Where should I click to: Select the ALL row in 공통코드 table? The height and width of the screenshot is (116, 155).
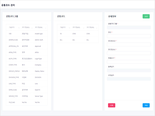[78, 40]
